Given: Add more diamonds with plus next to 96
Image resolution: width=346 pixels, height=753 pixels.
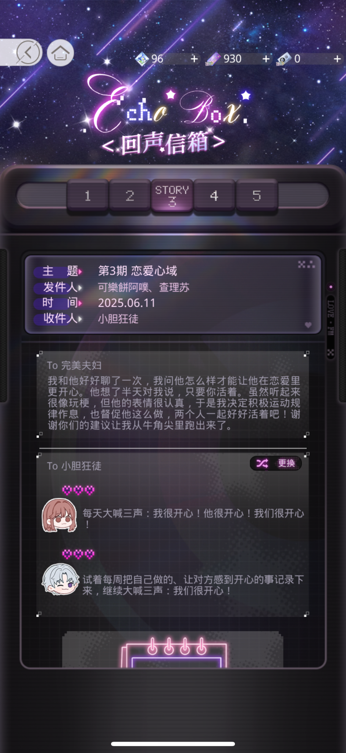Looking at the screenshot, I should point(194,59).
